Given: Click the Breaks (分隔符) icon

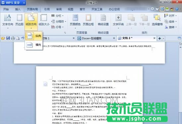Looking at the screenshot, I should 53,21.
